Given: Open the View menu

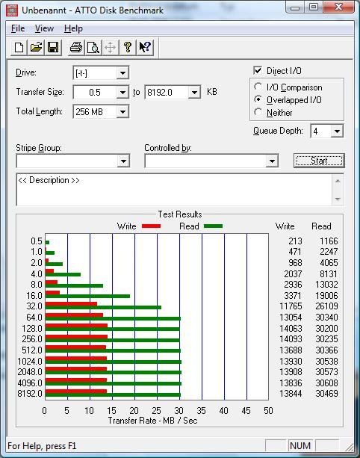Looking at the screenshot, I should (44, 28).
